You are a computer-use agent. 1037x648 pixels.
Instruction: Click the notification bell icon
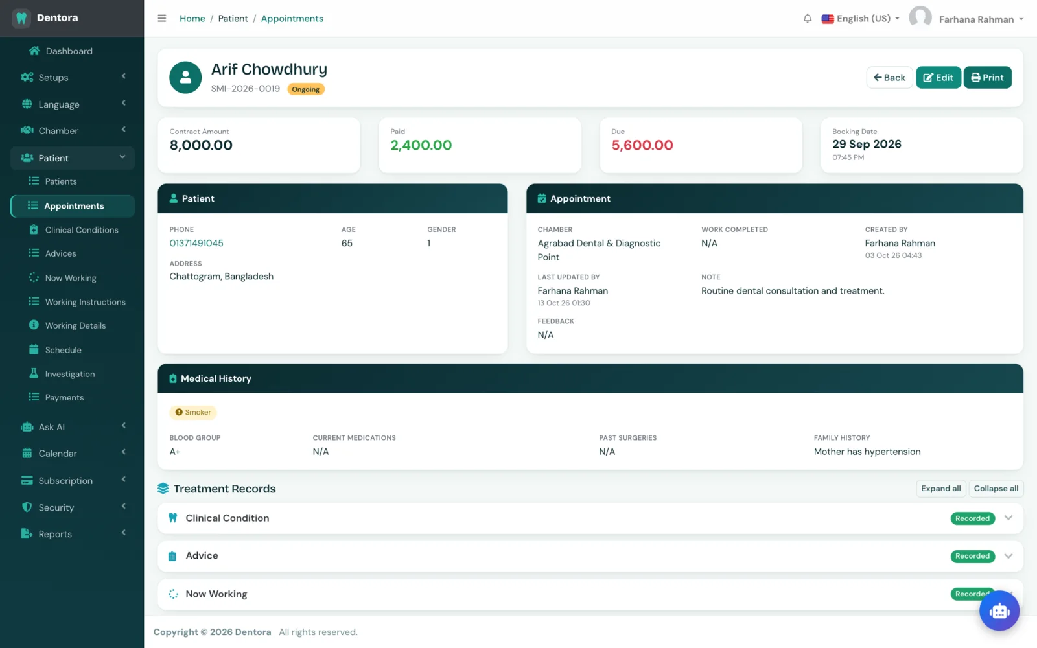click(807, 19)
